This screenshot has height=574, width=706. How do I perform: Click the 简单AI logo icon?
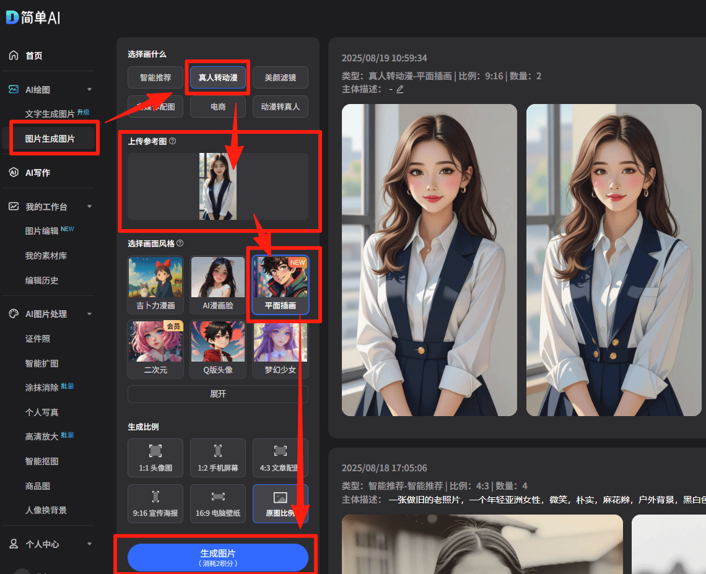tap(12, 17)
